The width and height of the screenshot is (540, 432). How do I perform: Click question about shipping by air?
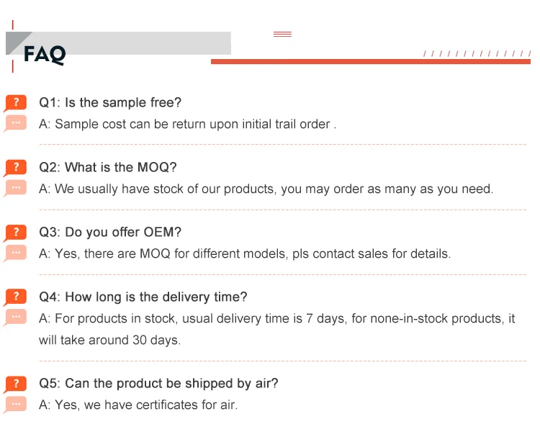pos(158,383)
